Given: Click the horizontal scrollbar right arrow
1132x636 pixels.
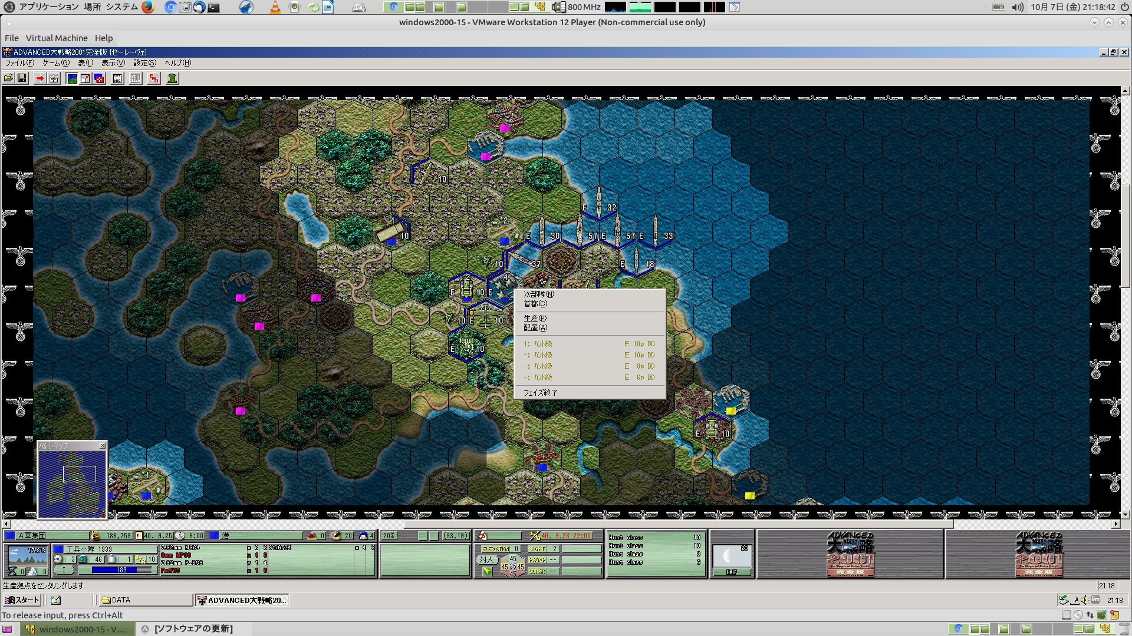Looking at the screenshot, I should (x=1116, y=524).
